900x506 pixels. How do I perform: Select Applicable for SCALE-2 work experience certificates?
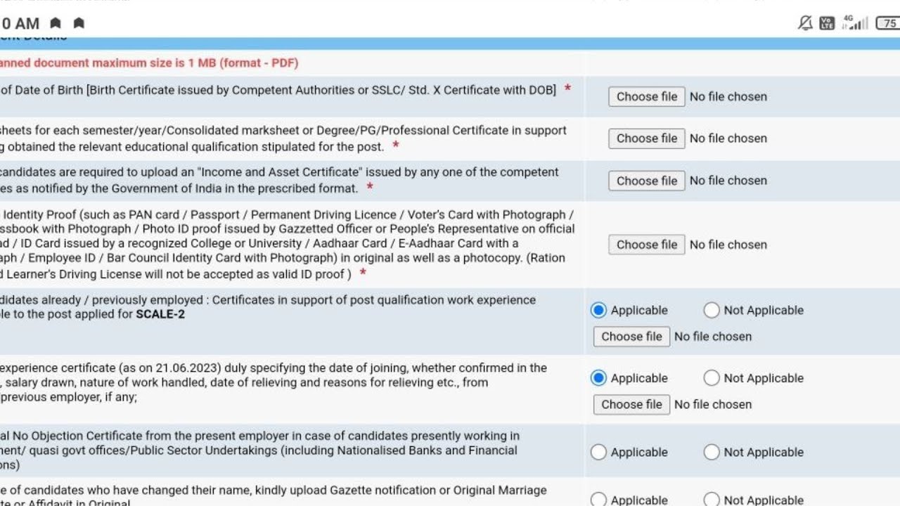598,310
